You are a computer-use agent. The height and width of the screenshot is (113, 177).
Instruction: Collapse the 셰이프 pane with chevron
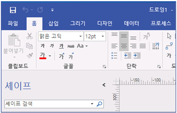click(x=104, y=85)
